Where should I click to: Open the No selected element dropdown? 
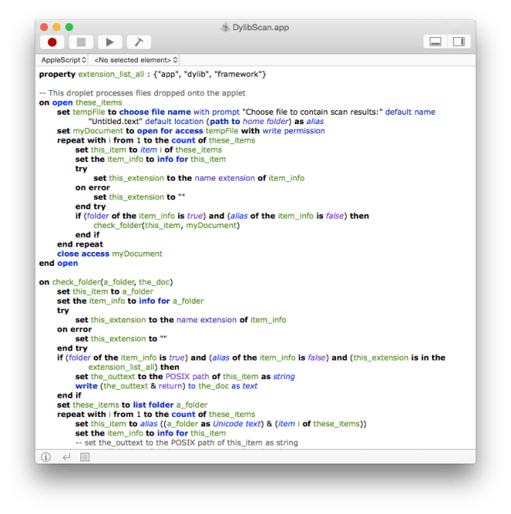click(135, 60)
